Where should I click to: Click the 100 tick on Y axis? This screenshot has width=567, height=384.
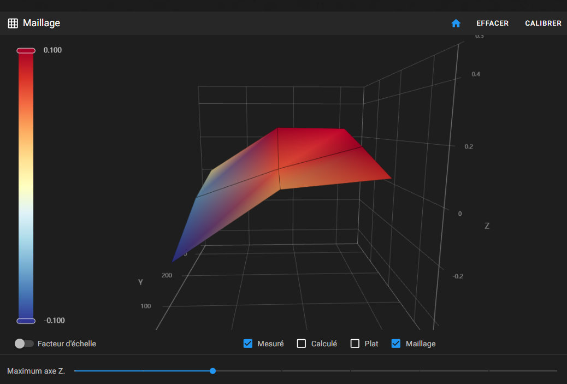[146, 306]
